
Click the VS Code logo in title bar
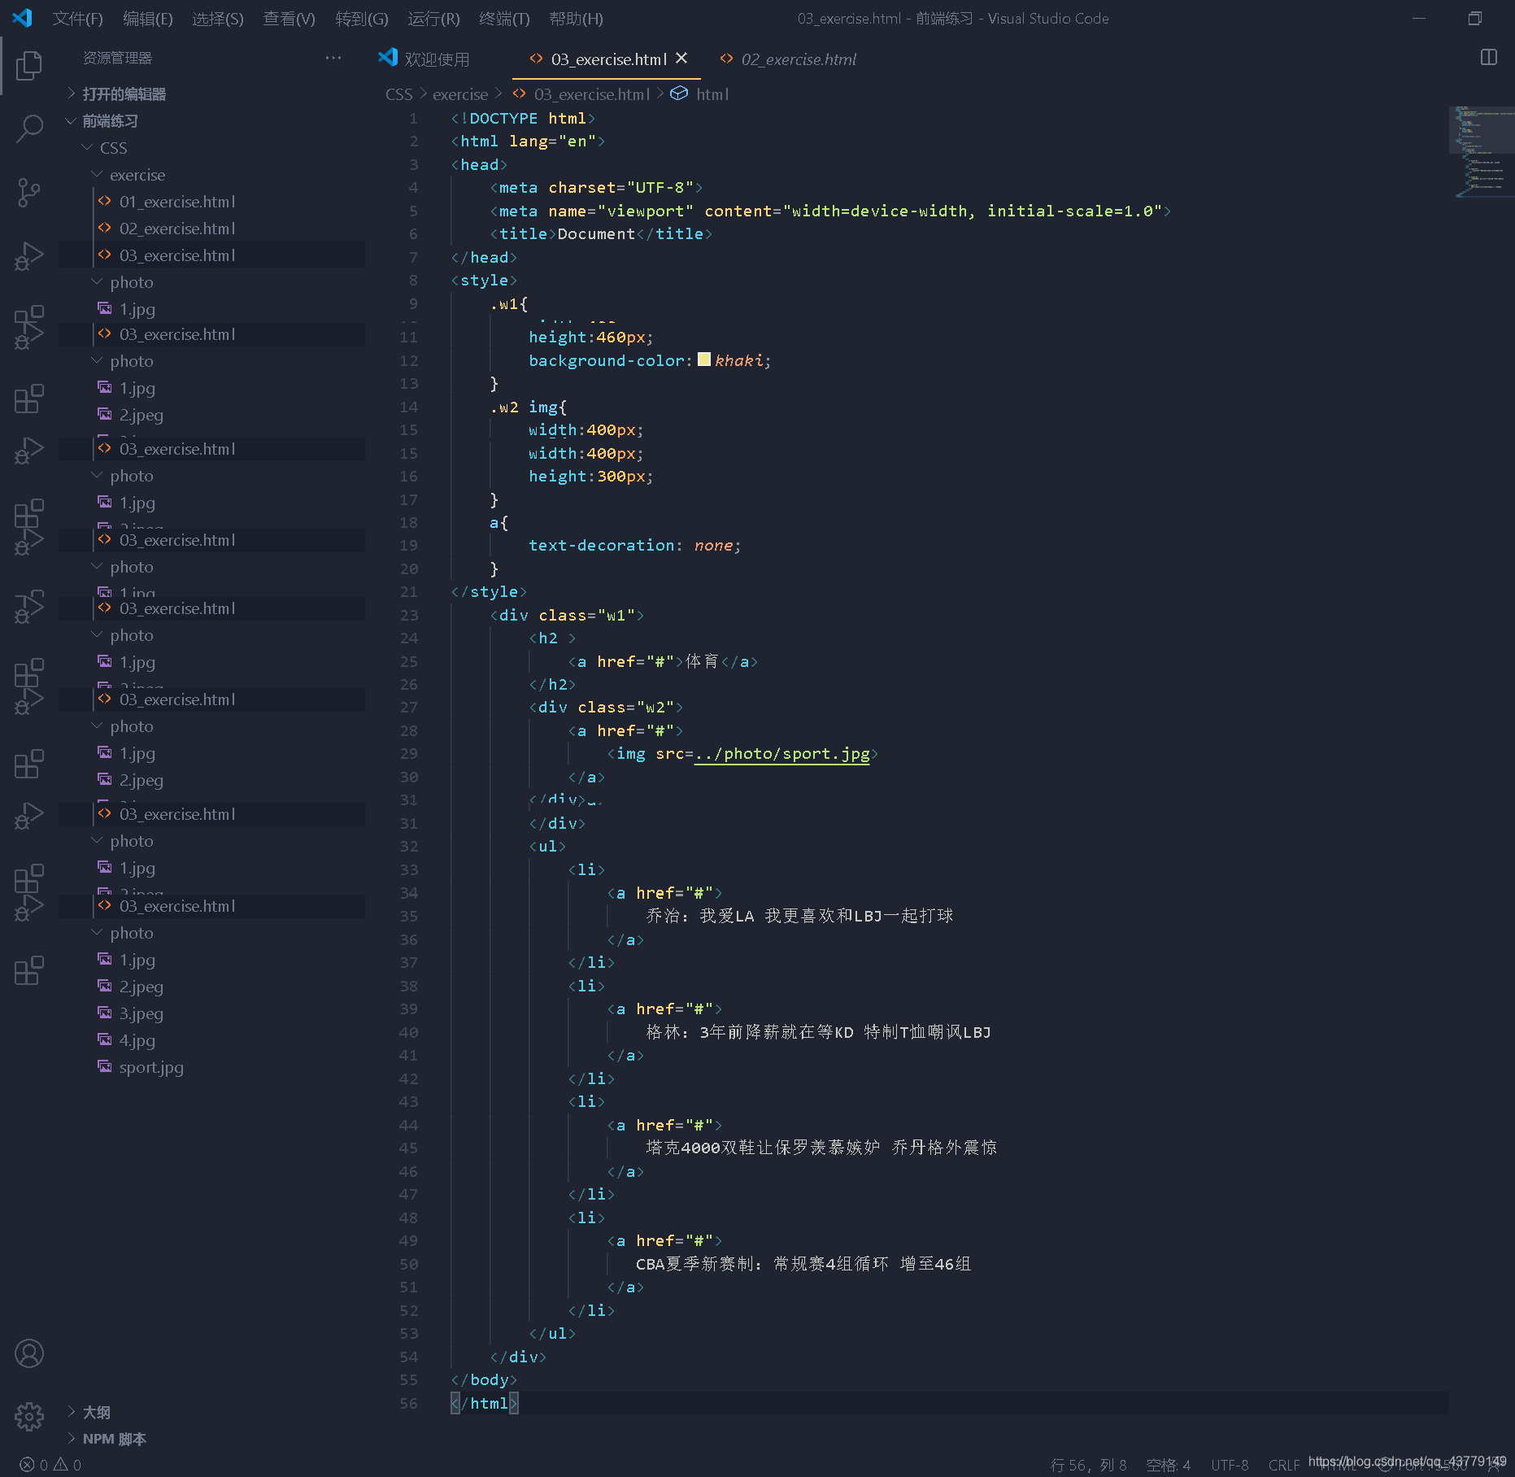click(23, 18)
